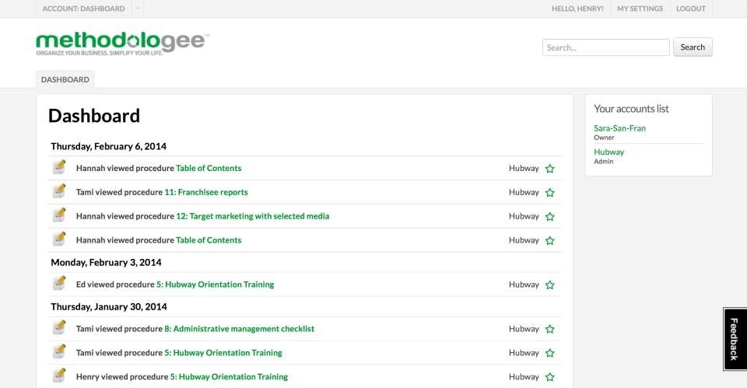The width and height of the screenshot is (747, 388).
Task: Open the Hubway account in accounts list
Action: (608, 152)
